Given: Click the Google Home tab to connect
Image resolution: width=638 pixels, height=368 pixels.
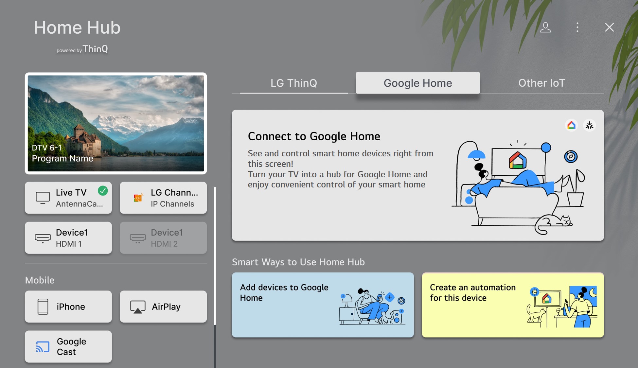Looking at the screenshot, I should (x=417, y=82).
